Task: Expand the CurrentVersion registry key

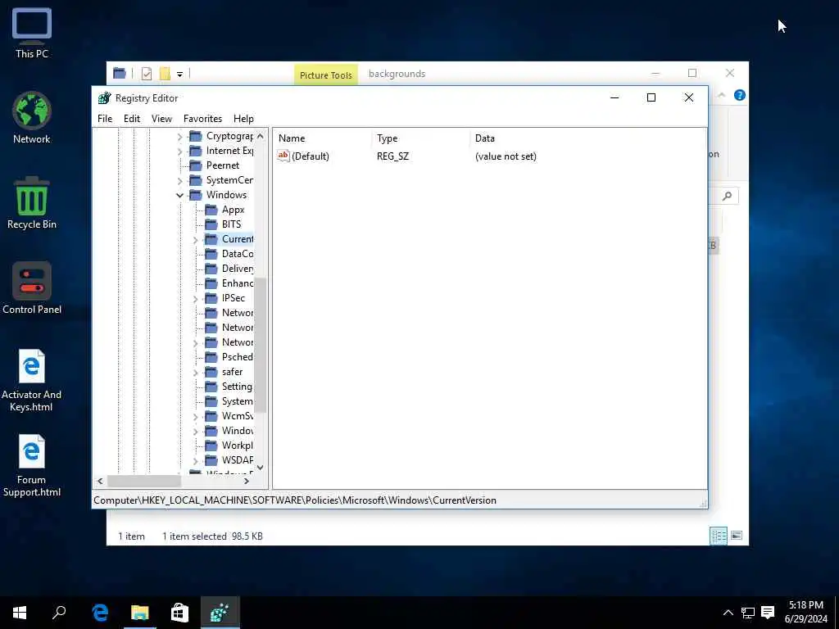Action: [196, 240]
